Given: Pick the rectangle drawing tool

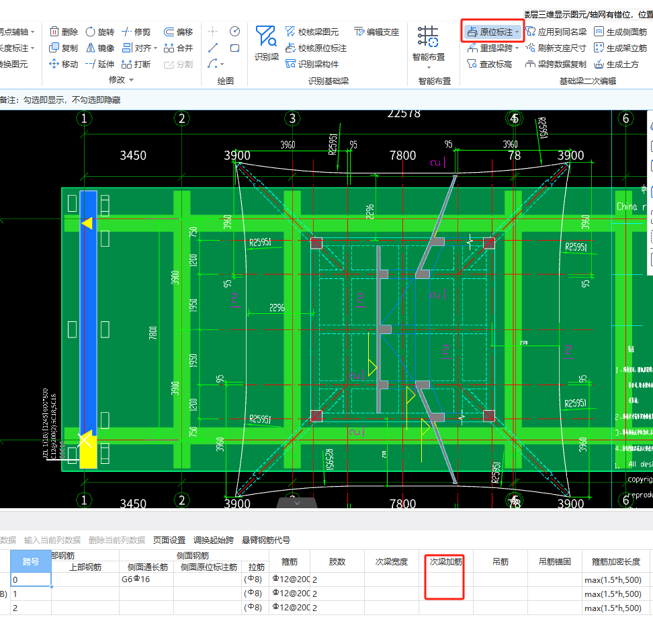Looking at the screenshot, I should click(x=235, y=48).
